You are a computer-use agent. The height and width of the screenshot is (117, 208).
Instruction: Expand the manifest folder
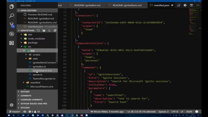pyautogui.click(x=35, y=83)
